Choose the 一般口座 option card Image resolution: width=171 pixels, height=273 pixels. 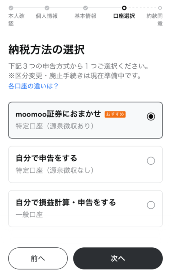pyautogui.click(x=85, y=209)
